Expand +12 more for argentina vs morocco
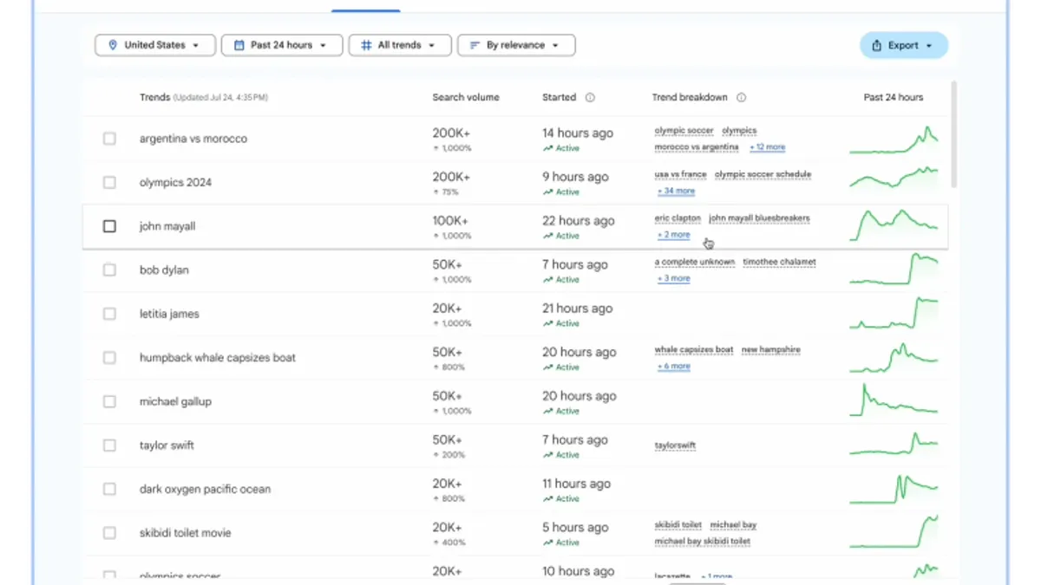 click(x=767, y=147)
